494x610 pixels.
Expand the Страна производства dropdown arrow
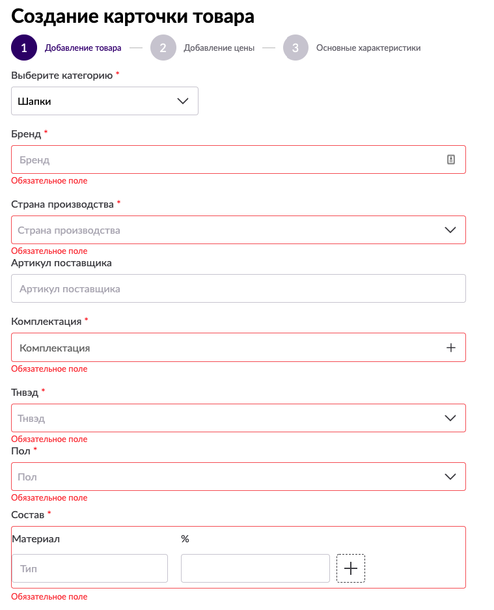450,230
